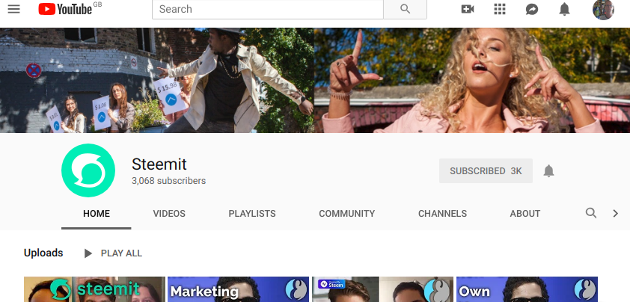Open the Steem badge video thumbnail
The width and height of the screenshot is (630, 302).
click(382, 289)
